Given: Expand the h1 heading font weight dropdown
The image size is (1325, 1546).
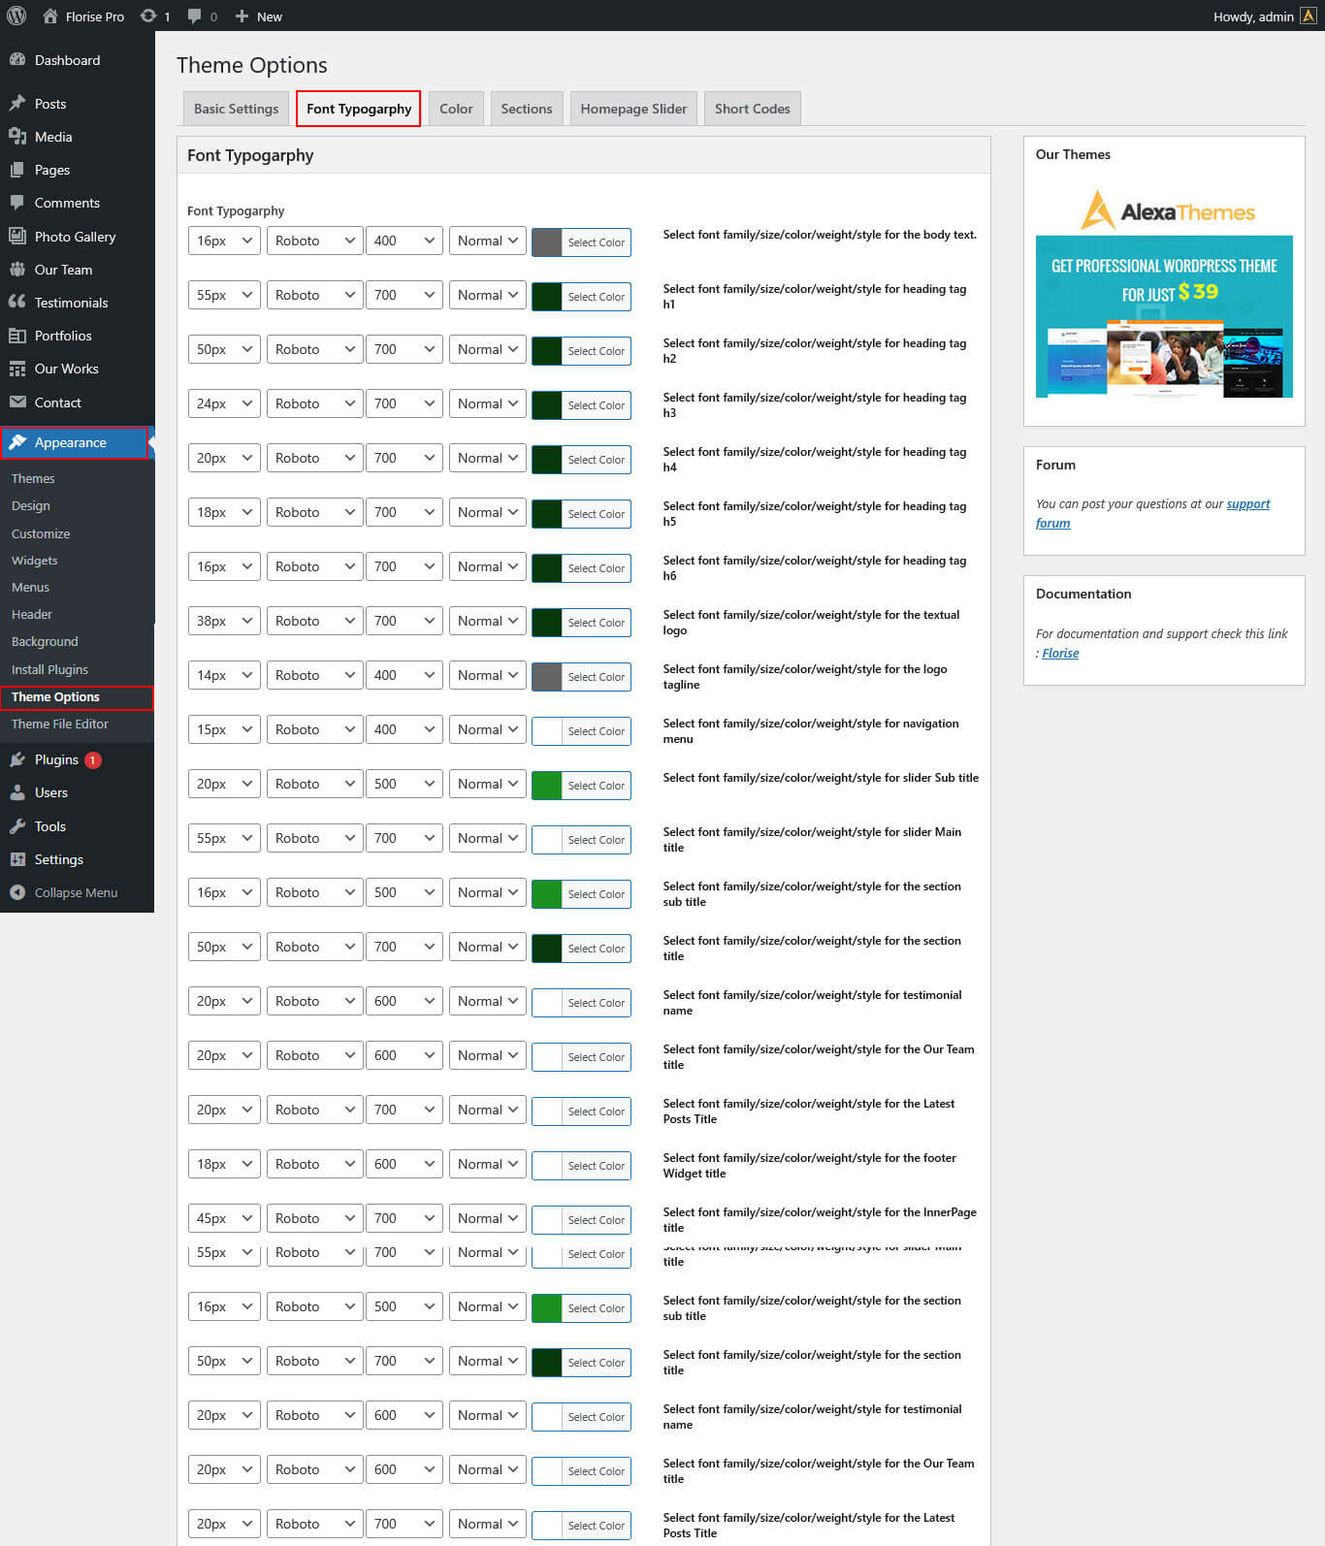Looking at the screenshot, I should pyautogui.click(x=404, y=295).
